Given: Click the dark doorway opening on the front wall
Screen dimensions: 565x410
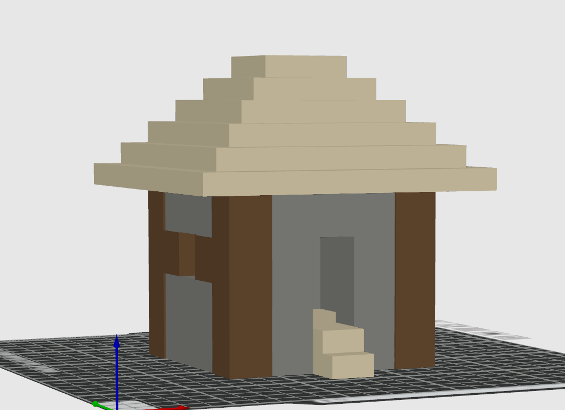Looking at the screenshot, I should click(x=337, y=277).
